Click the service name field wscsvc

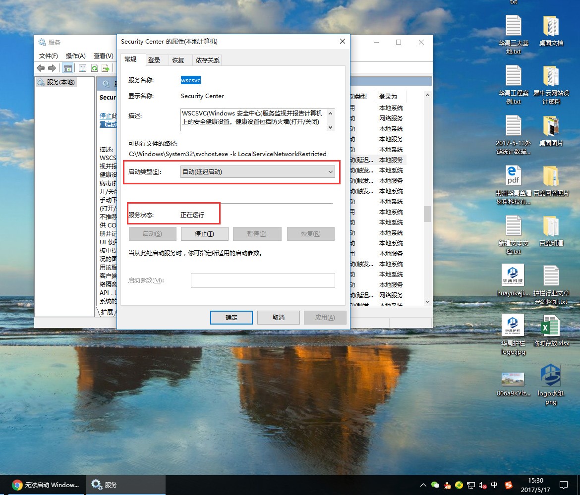click(x=191, y=80)
